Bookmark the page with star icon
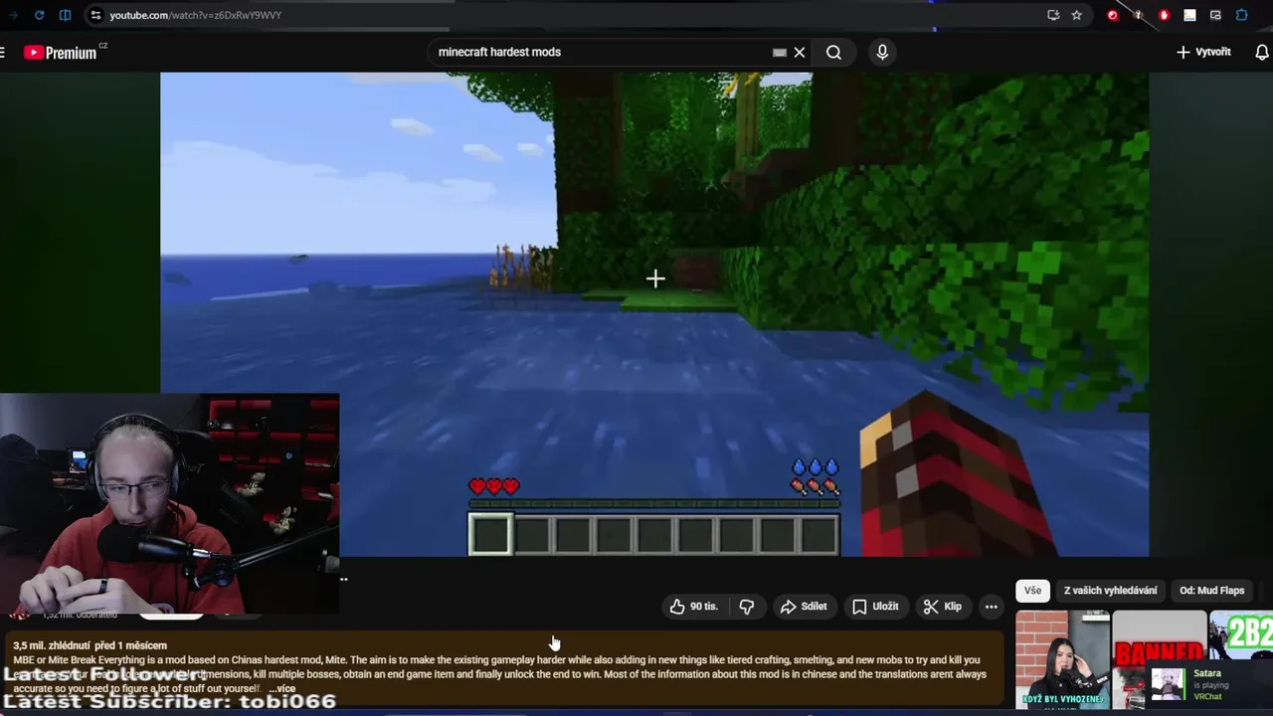Screen dimensions: 1273x716 coord(1076,15)
